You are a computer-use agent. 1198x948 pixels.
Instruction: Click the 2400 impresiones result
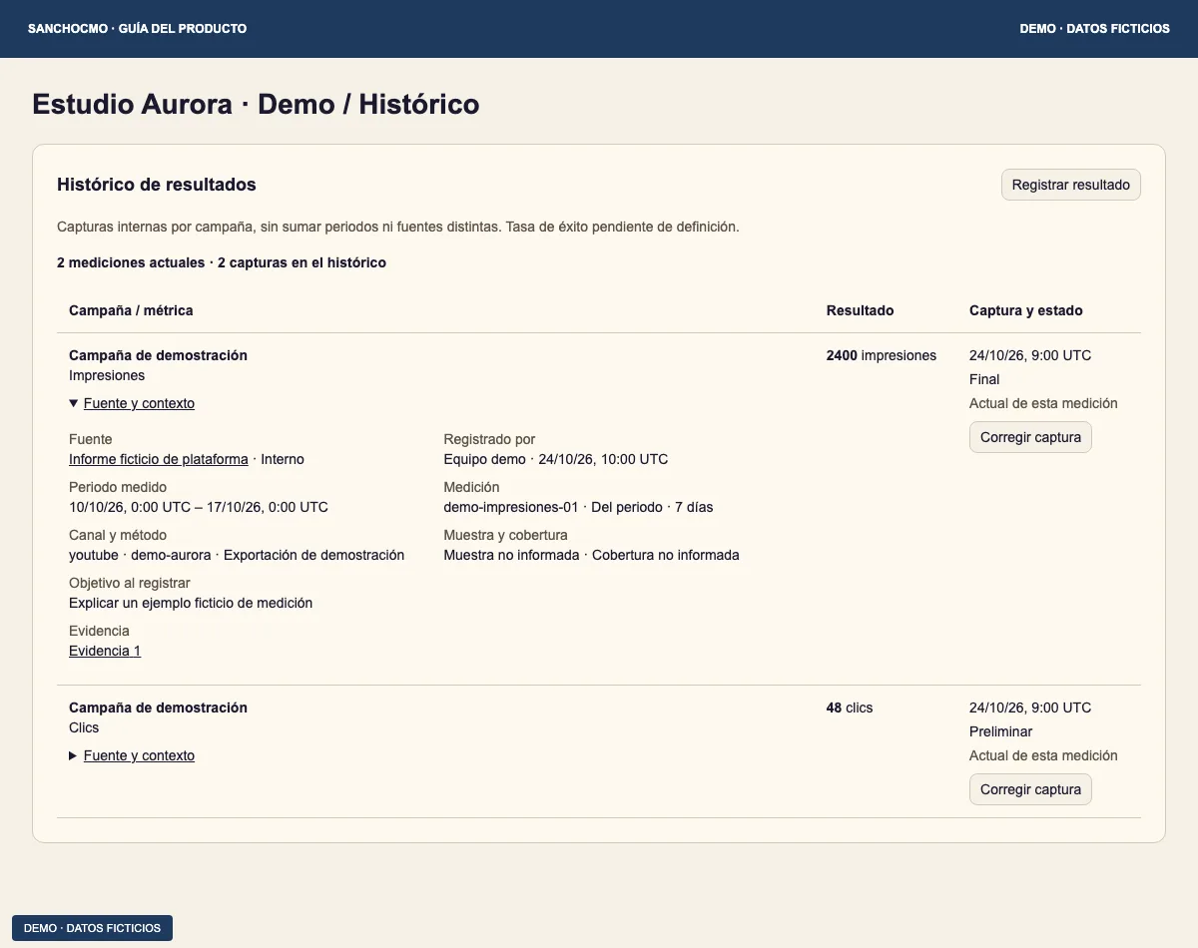point(882,355)
